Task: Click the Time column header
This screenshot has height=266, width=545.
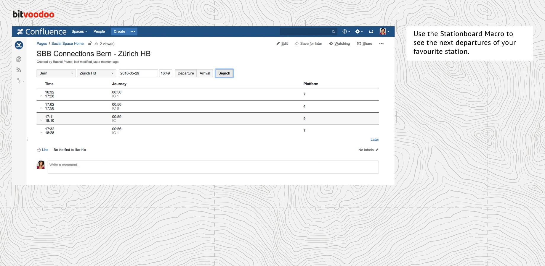Action: (49, 84)
